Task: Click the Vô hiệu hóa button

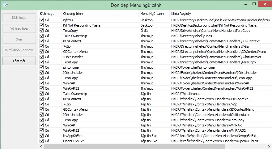Action: 19,28
